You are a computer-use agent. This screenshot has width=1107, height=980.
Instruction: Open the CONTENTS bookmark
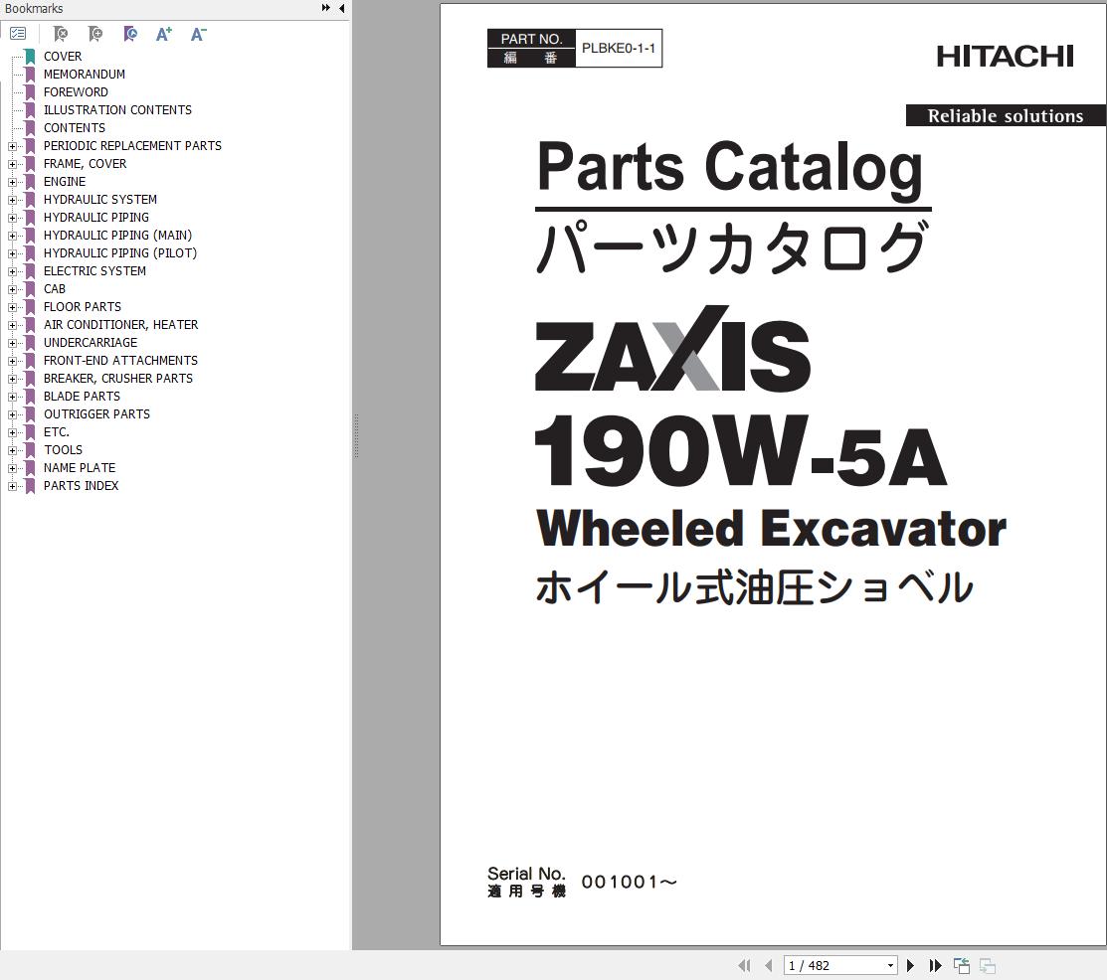75,127
